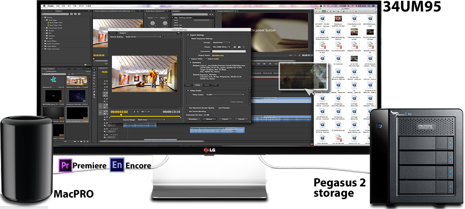
Task: Select the Sequence 01 thumbnail in Project panel
Action: point(53,80)
